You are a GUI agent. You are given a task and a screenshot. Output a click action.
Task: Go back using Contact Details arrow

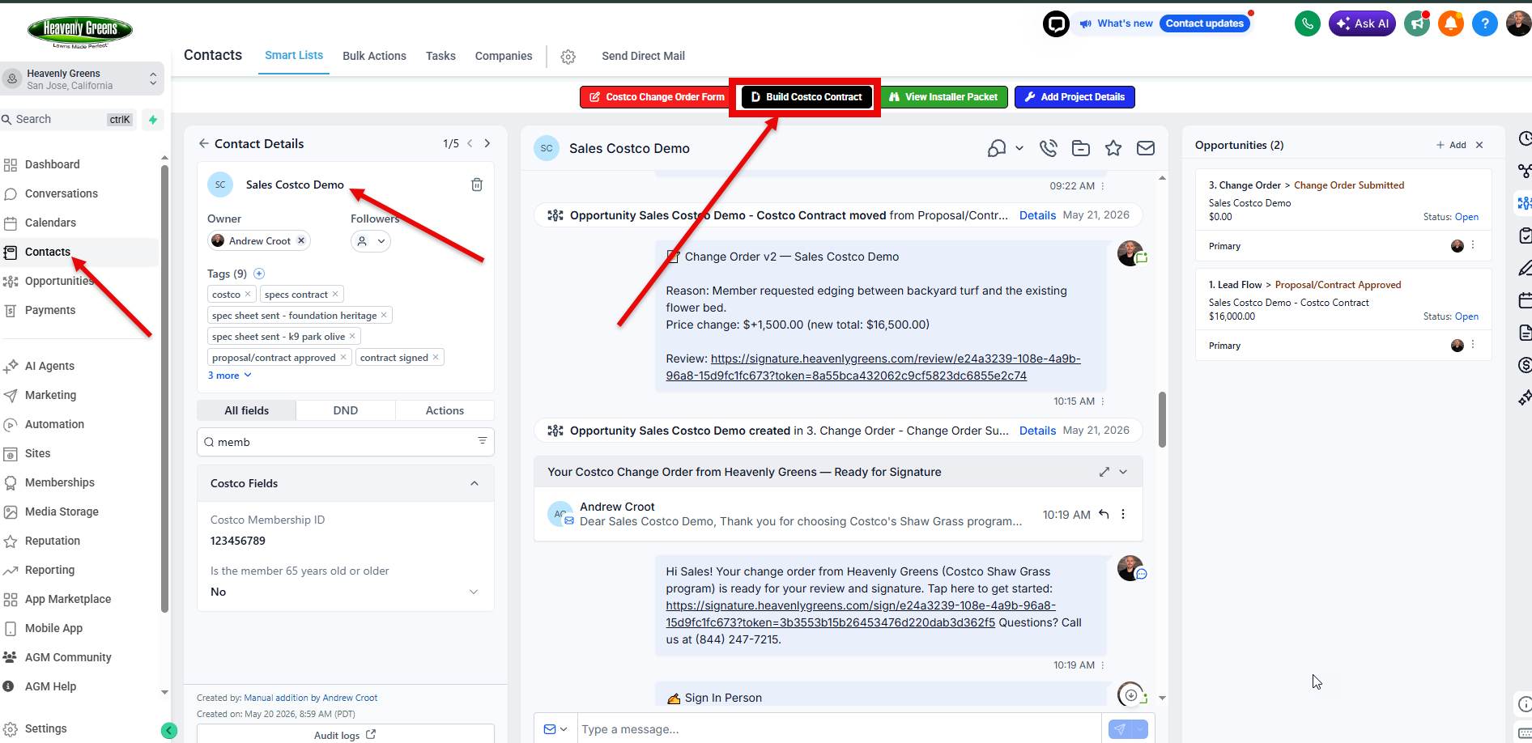pyautogui.click(x=203, y=143)
